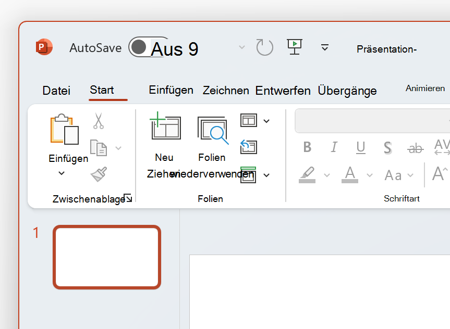Click the character spacing AV icon
450x329 pixels.
pyautogui.click(x=442, y=147)
